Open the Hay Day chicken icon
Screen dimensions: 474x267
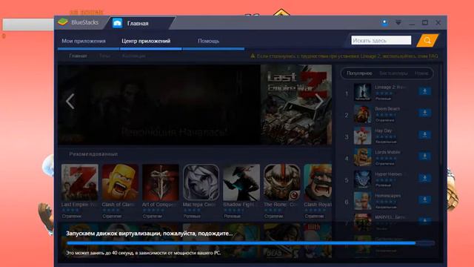pyautogui.click(x=362, y=135)
